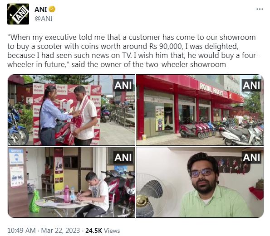
Task: Open the Royal Riders showroom exterior photo
Action: tap(200, 110)
